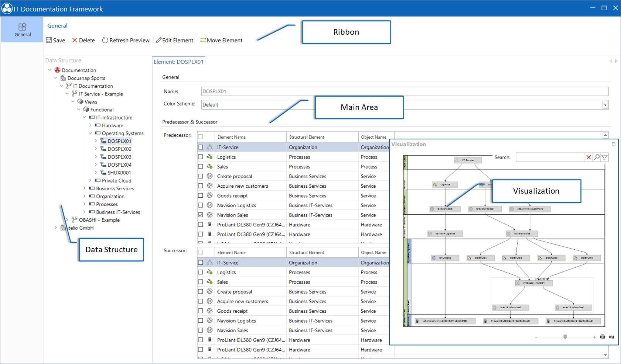Click the zoom-out minus icon in Visualization
The image size is (621, 364).
(536, 337)
